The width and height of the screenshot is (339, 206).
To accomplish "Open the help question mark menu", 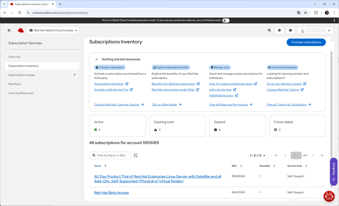I will [290, 30].
